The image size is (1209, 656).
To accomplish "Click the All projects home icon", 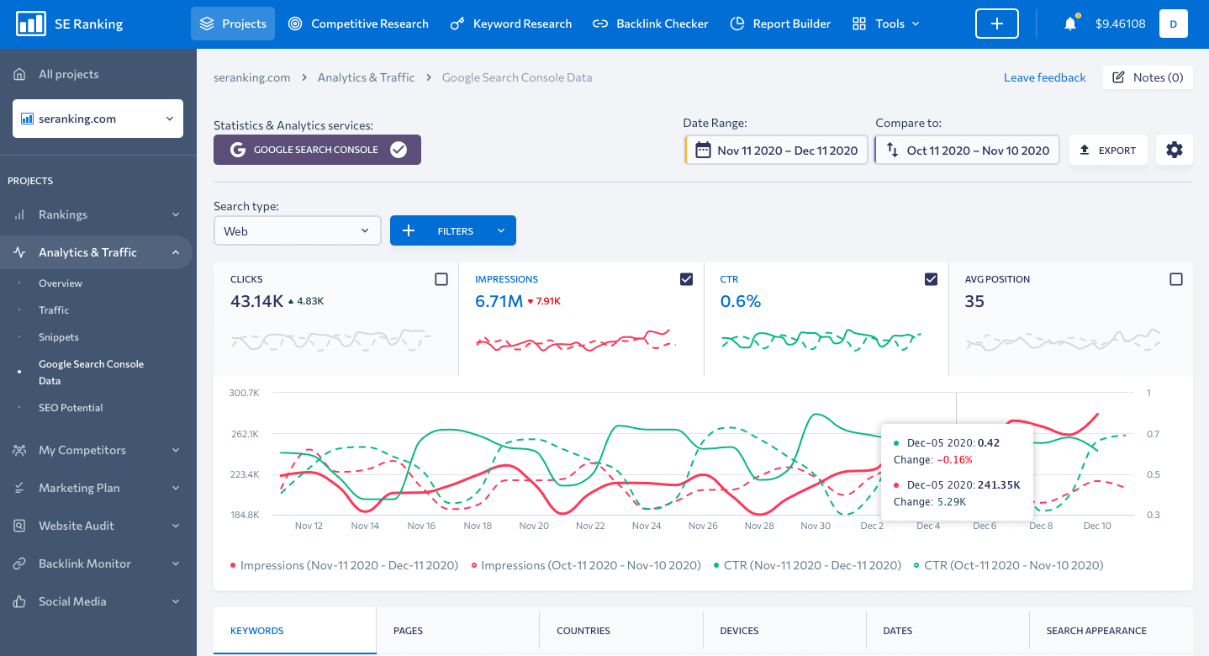I will pos(19,74).
